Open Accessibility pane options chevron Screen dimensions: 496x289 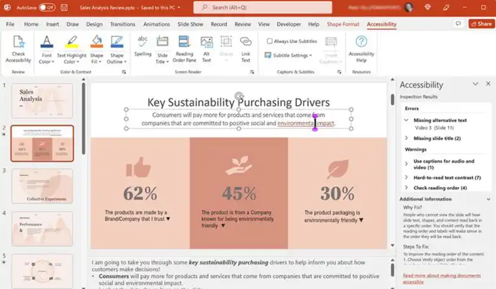point(475,84)
